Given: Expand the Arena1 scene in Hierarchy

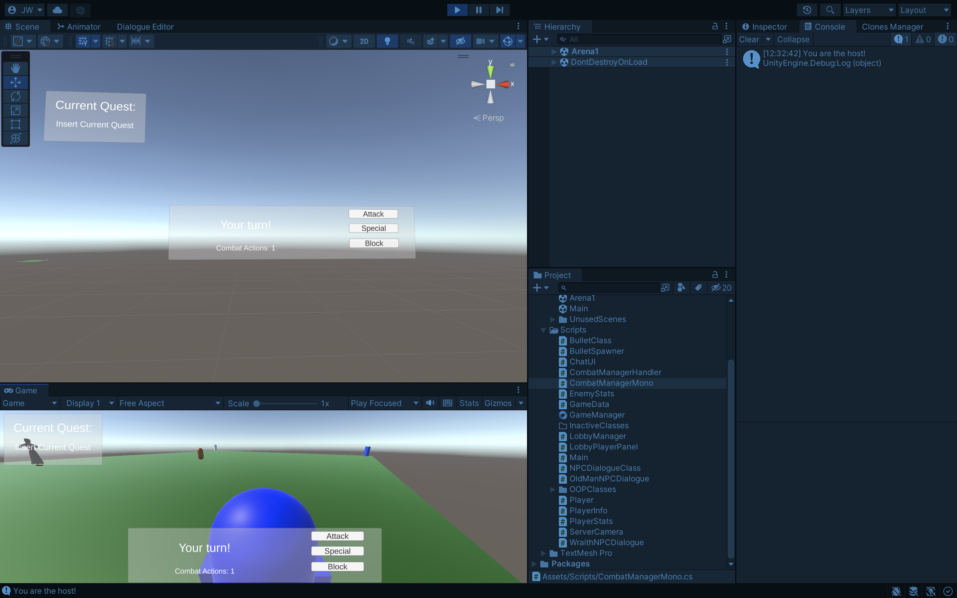Looking at the screenshot, I should (x=554, y=51).
